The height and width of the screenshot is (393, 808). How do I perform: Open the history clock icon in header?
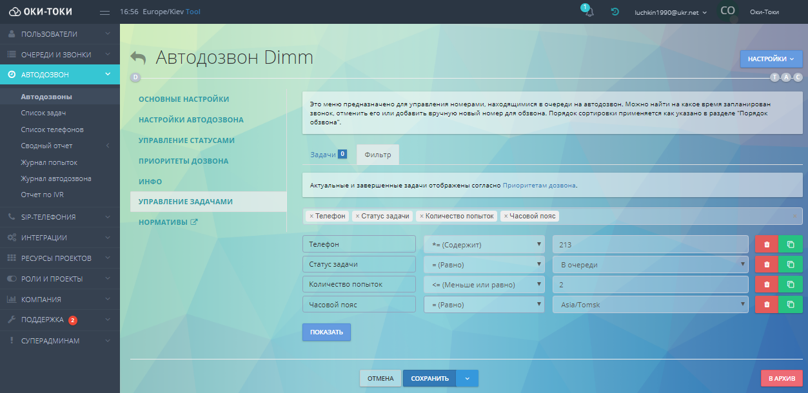point(615,12)
